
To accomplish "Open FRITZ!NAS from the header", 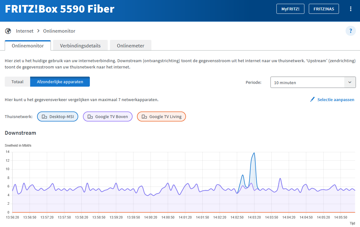I will tap(324, 9).
